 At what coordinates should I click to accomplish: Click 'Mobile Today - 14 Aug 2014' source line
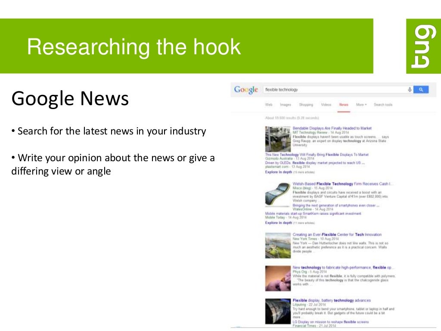tap(286, 218)
